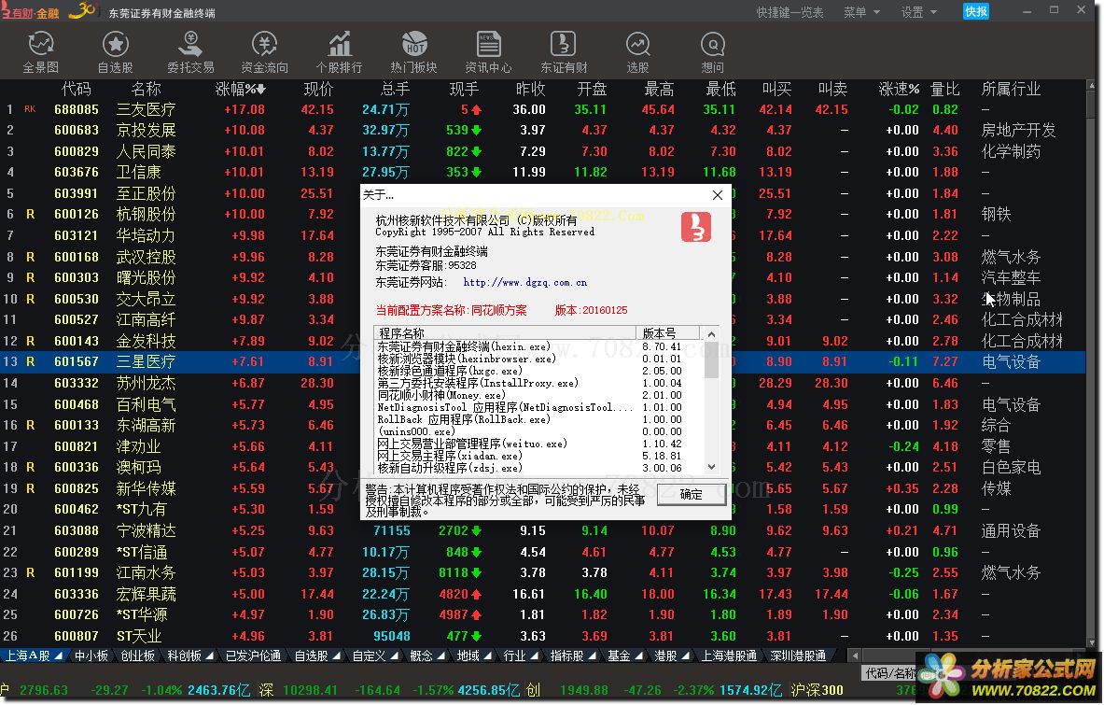Switch to 创业板 tab
The image size is (1104, 705).
click(138, 656)
